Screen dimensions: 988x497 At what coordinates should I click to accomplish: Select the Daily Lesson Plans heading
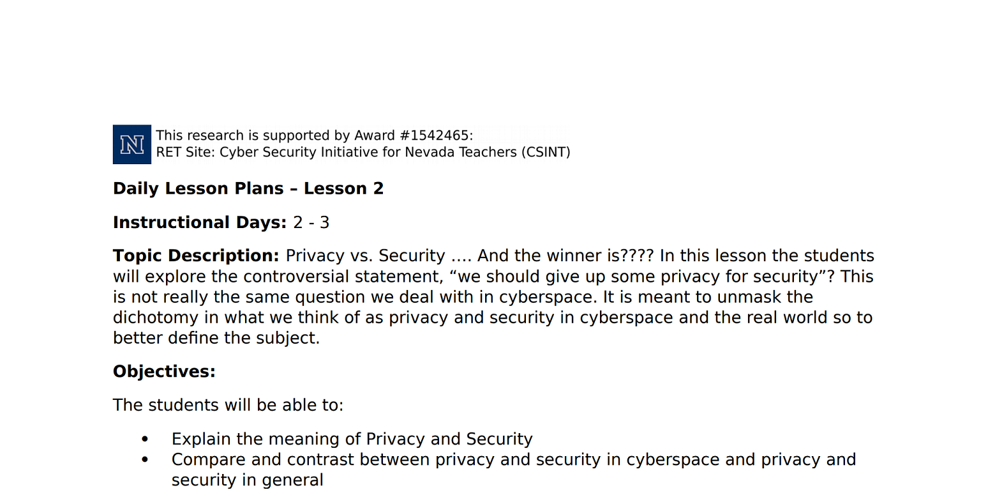[248, 188]
